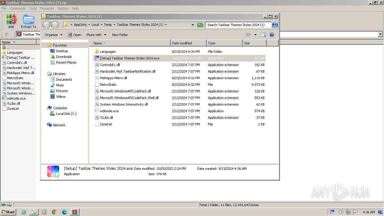Click Explorer Back navigation button
Screen dimensions: 384x216
[46, 25]
